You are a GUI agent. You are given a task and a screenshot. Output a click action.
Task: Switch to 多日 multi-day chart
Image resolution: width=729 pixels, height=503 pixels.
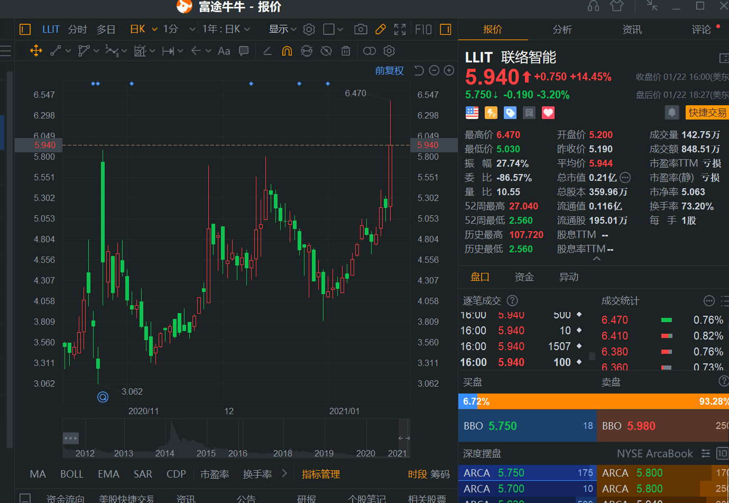tap(106, 29)
